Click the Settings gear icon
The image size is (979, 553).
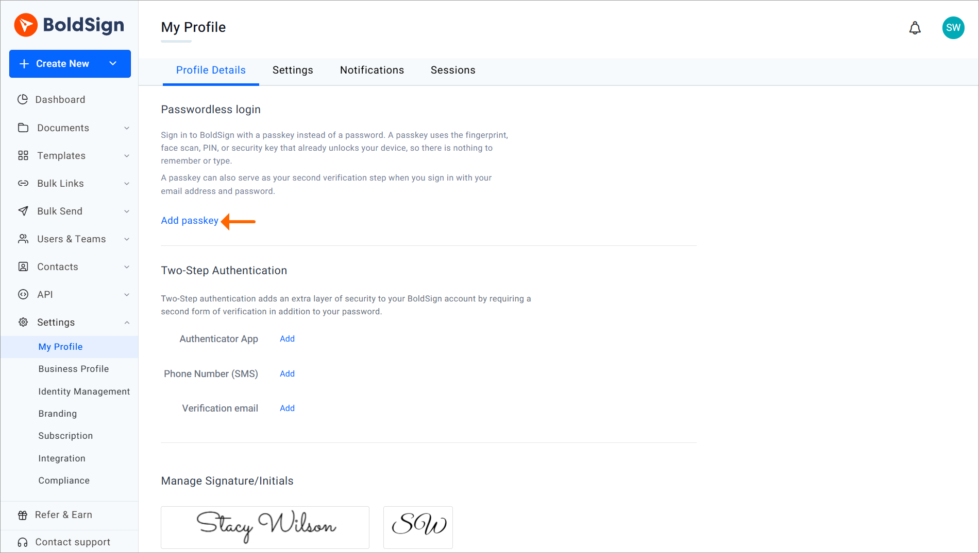coord(23,322)
